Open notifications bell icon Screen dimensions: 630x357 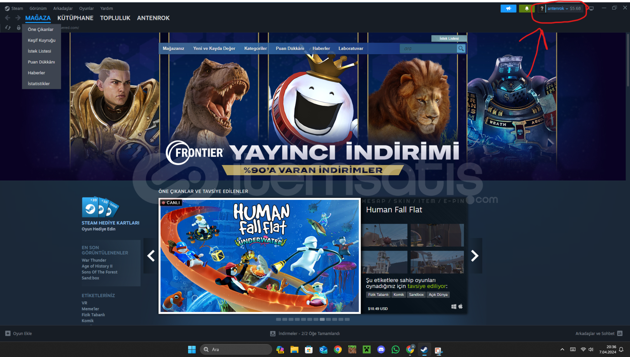tap(527, 9)
